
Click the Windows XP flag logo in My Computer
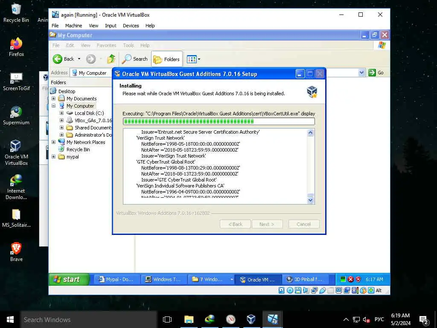382,45
